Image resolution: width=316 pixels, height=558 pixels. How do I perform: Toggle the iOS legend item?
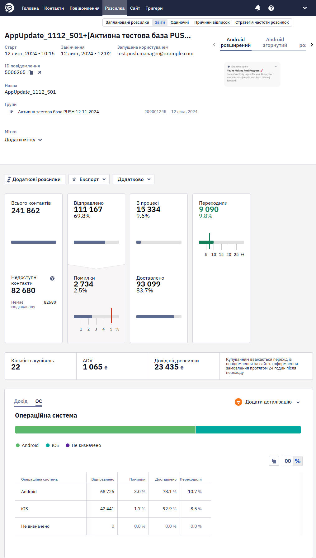pos(52,445)
